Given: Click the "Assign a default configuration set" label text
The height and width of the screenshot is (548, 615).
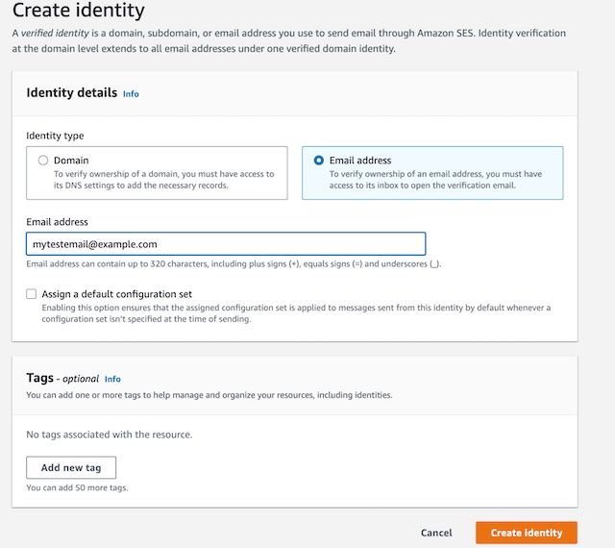Looking at the screenshot, I should 117,294.
